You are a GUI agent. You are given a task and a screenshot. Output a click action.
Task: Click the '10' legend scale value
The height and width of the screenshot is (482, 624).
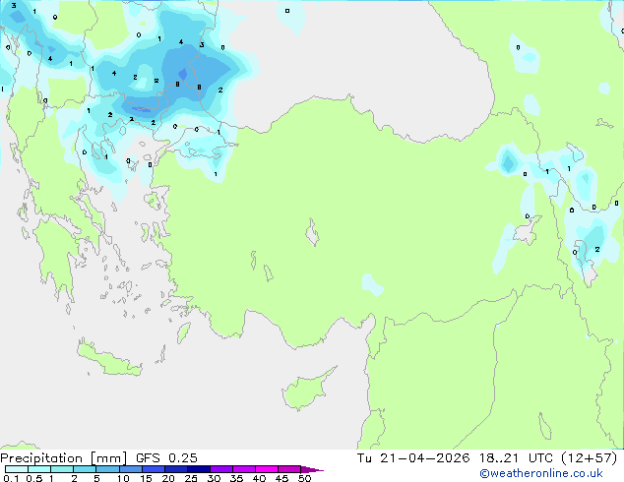(x=123, y=478)
